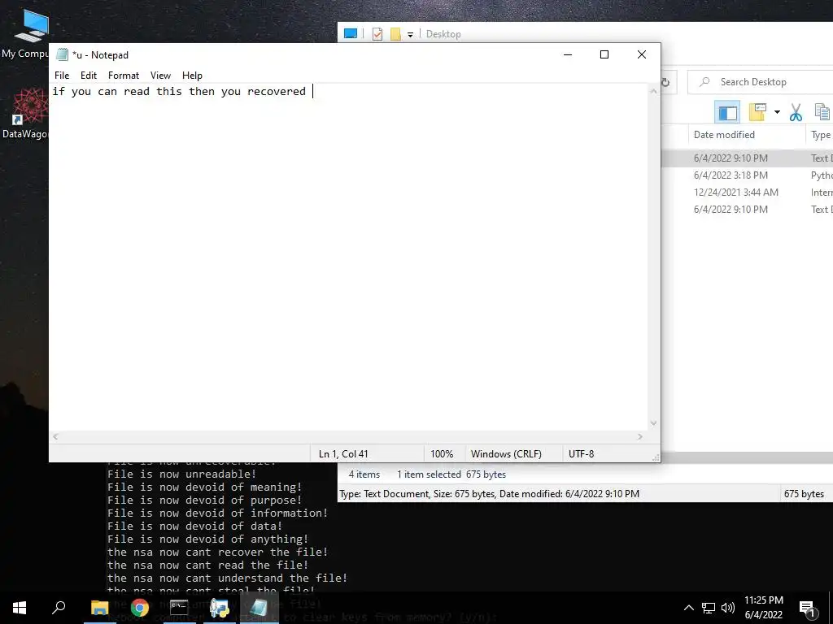Open the View menu in Notepad
This screenshot has height=624, width=833.
tap(160, 76)
